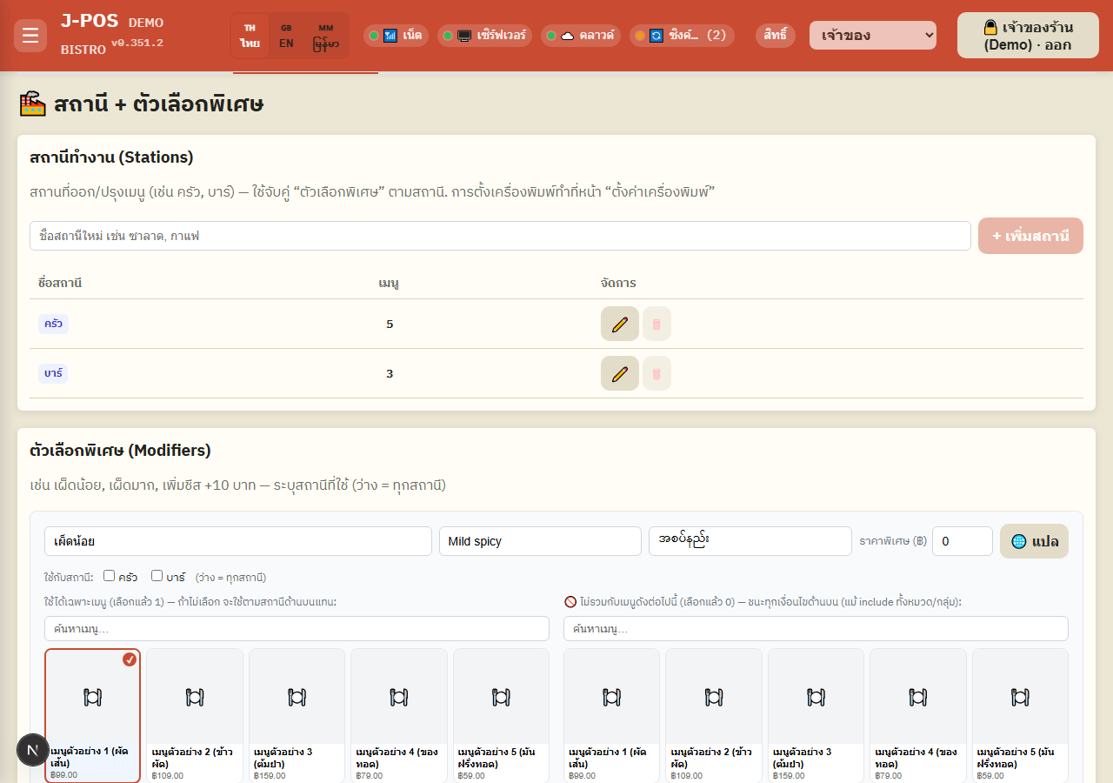The width and height of the screenshot is (1113, 783).
Task: Click เจ้าของร้าน (Demo) logout button
Action: pyautogui.click(x=1028, y=36)
